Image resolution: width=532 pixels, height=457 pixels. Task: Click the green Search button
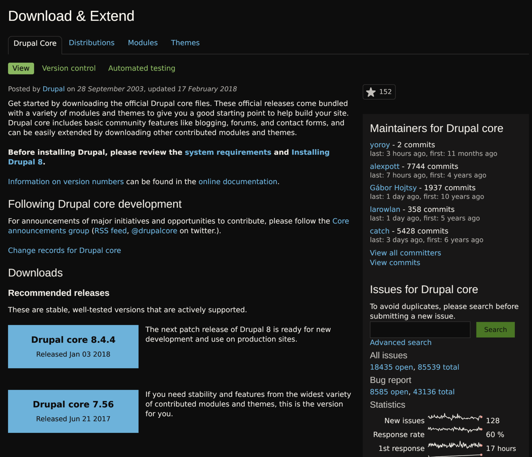pos(495,330)
